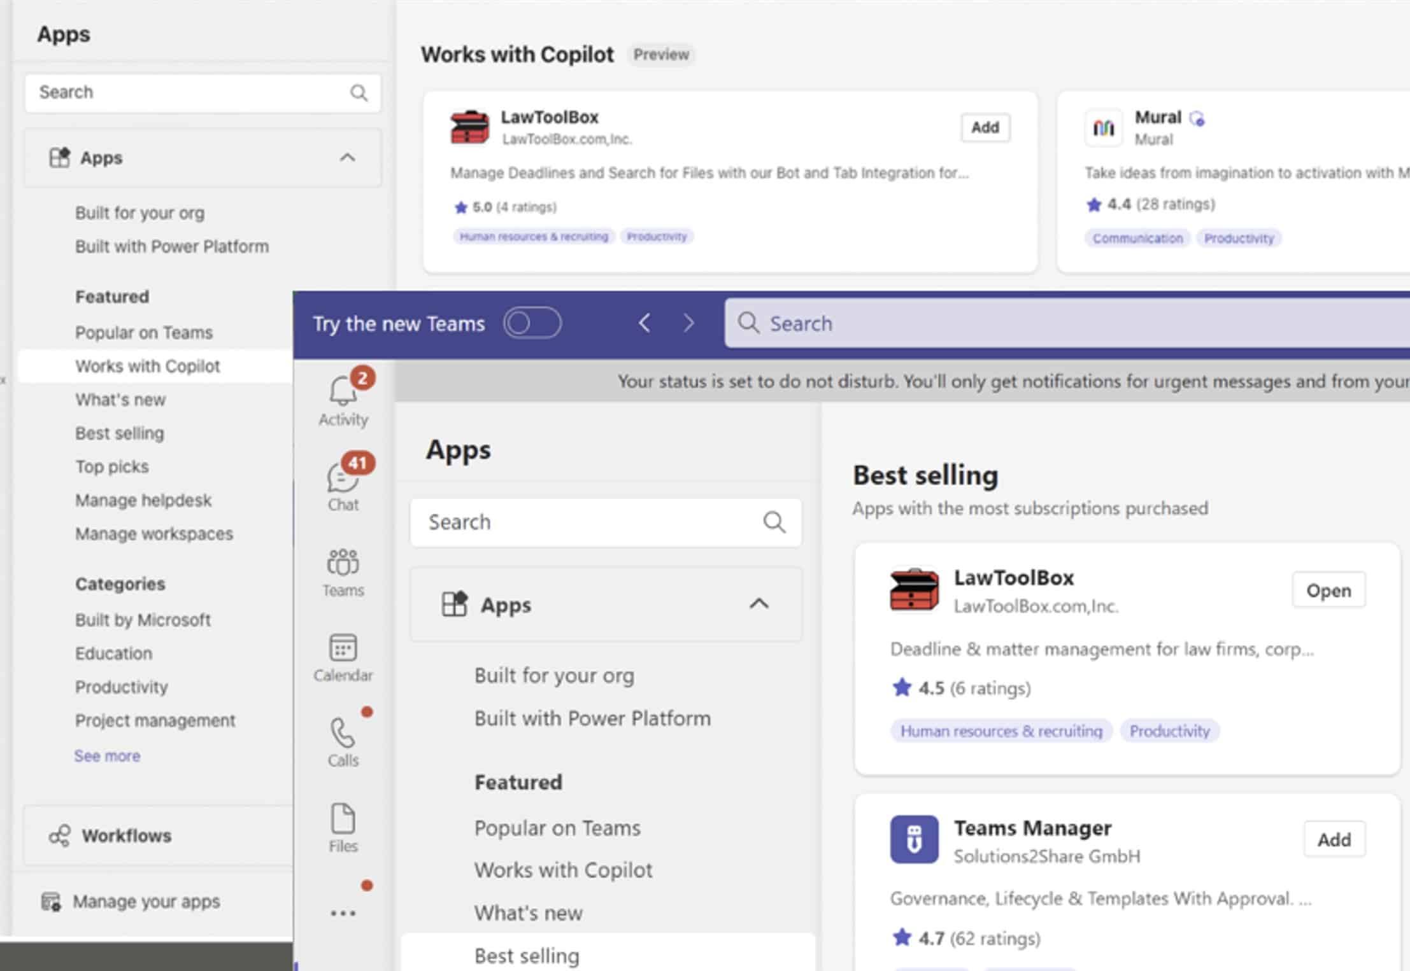The image size is (1410, 971).
Task: Expand categories with See more
Action: click(x=107, y=756)
